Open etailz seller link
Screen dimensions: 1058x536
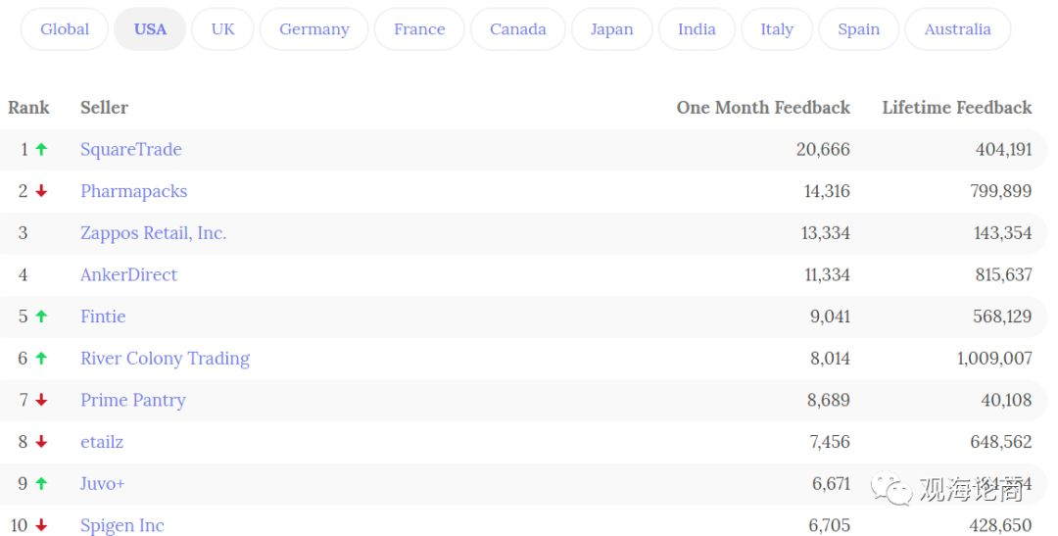[x=101, y=442]
